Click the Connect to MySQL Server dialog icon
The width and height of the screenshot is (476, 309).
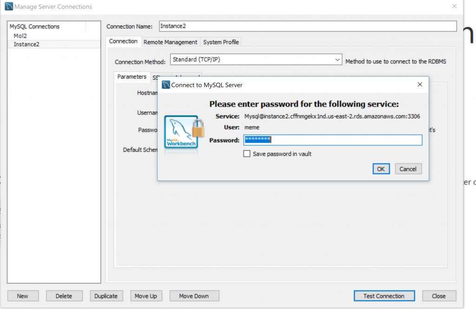pos(166,85)
